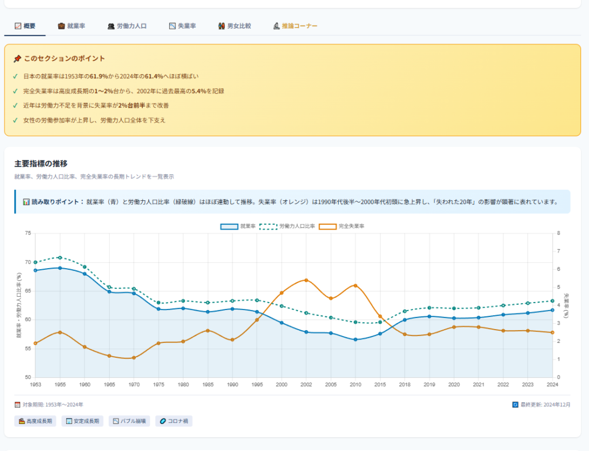This screenshot has width=589, height=451.
Task: Click the 安定成長期 period tag
Action: click(83, 421)
